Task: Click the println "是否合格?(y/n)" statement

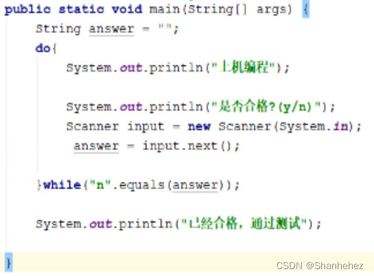Action: pyautogui.click(x=201, y=107)
